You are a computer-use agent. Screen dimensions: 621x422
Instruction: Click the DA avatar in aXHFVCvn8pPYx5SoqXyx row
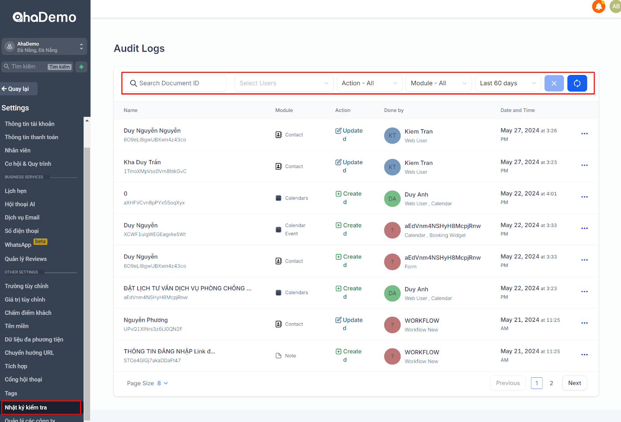click(x=392, y=199)
